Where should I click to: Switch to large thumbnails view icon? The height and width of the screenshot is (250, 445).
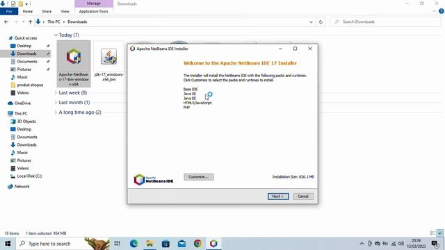click(x=440, y=233)
